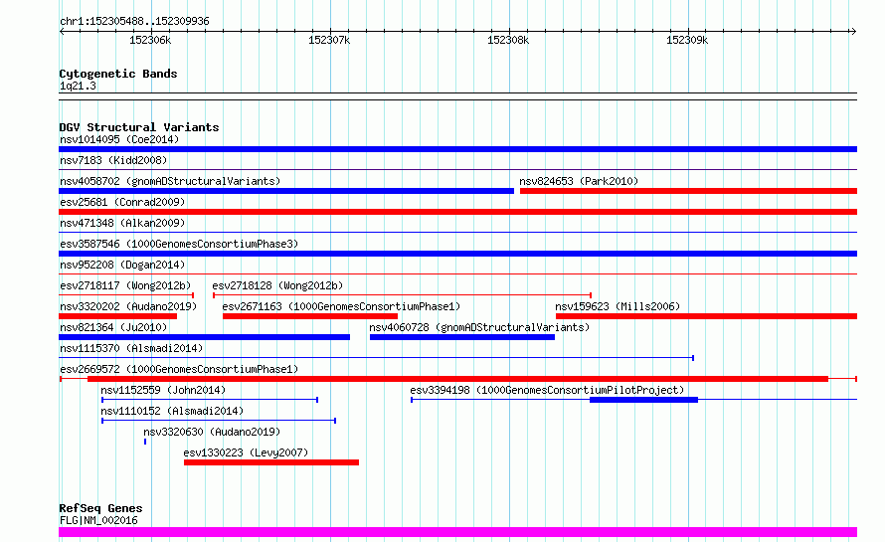Open nsv3320202 (Audano2019) variant label
This screenshot has width=885, height=542.
tap(128, 306)
